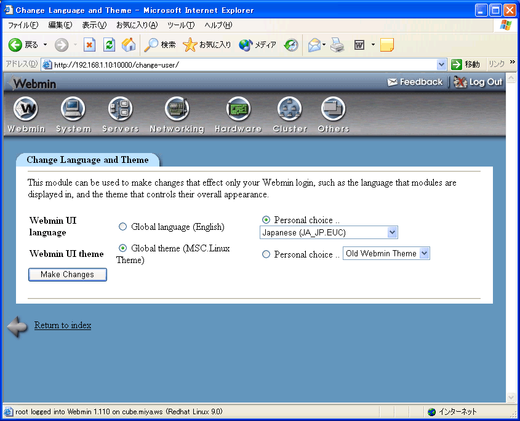The image size is (520, 421).
Task: Open the Webmin category icon
Action: coord(26,109)
